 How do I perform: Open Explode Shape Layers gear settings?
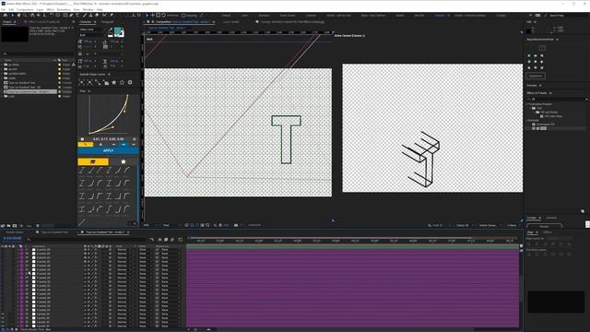pos(130,82)
